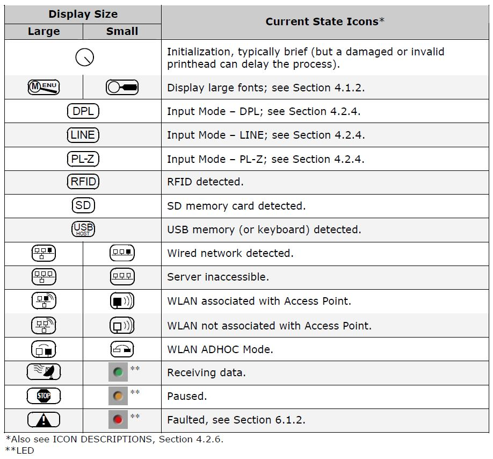Click the large WLAN ADHOC mode icon
This screenshot has width=493, height=459.
pyautogui.click(x=44, y=349)
